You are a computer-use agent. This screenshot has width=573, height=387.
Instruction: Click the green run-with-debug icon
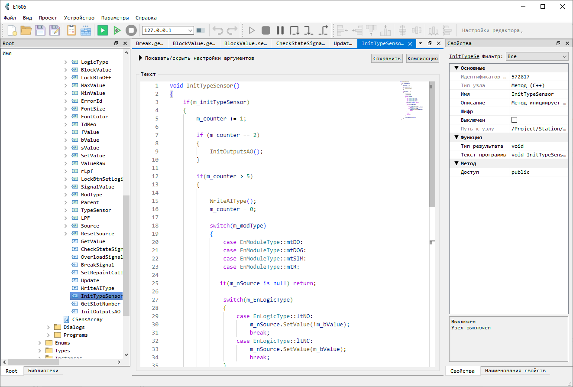coord(117,30)
